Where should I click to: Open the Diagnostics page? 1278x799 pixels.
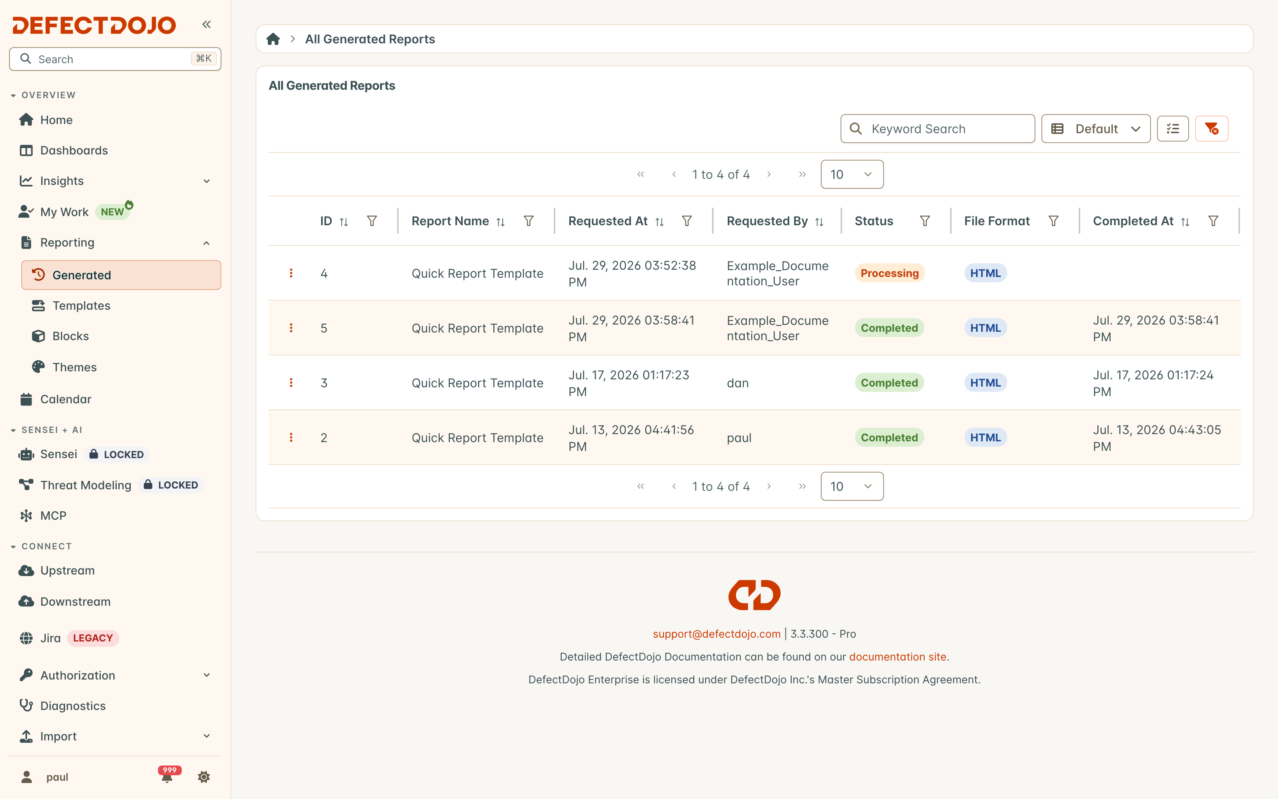tap(115, 705)
